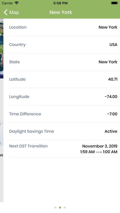Screen dimensions: 120x213
Task: Tap the Time Difference row
Action: click(63, 114)
